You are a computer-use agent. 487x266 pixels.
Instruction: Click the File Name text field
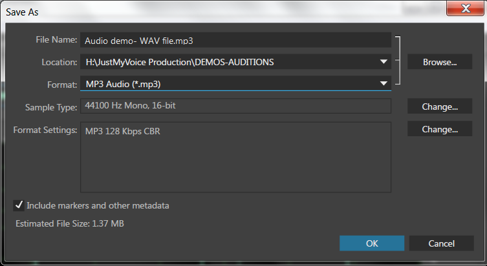(236, 40)
